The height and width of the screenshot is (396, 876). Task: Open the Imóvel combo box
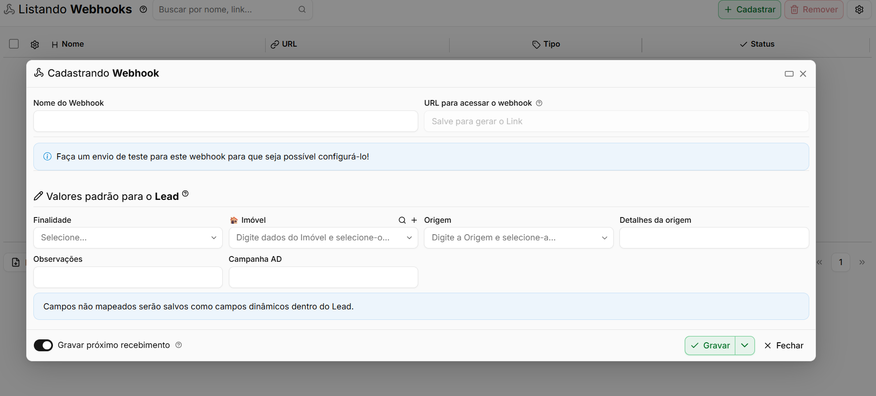pos(323,238)
